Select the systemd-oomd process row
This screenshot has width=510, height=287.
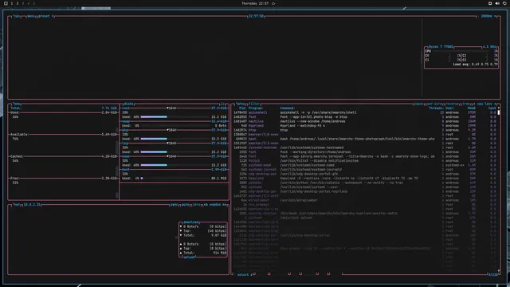(364, 165)
